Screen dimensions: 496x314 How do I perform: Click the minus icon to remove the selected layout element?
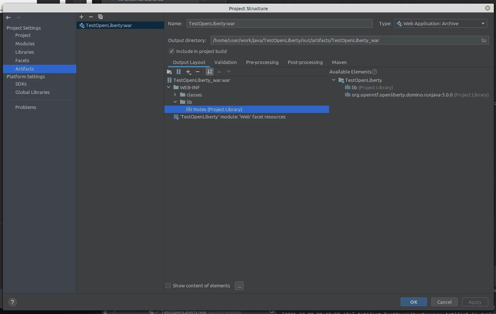coord(198,72)
